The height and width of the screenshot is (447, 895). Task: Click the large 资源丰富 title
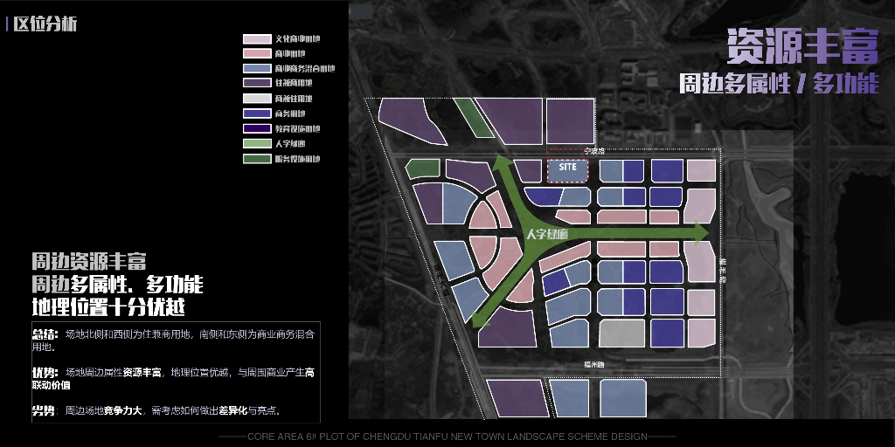(802, 47)
